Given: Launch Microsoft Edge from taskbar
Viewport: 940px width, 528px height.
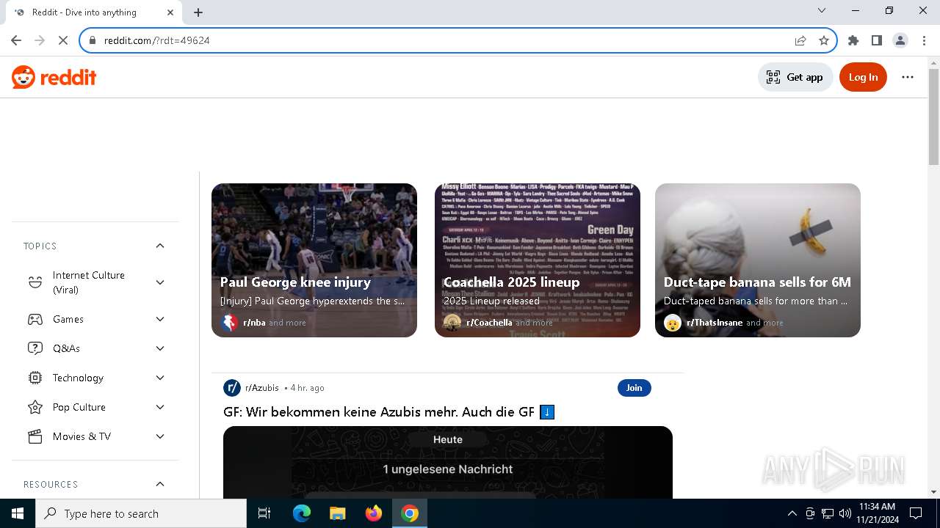Looking at the screenshot, I should click(x=302, y=513).
